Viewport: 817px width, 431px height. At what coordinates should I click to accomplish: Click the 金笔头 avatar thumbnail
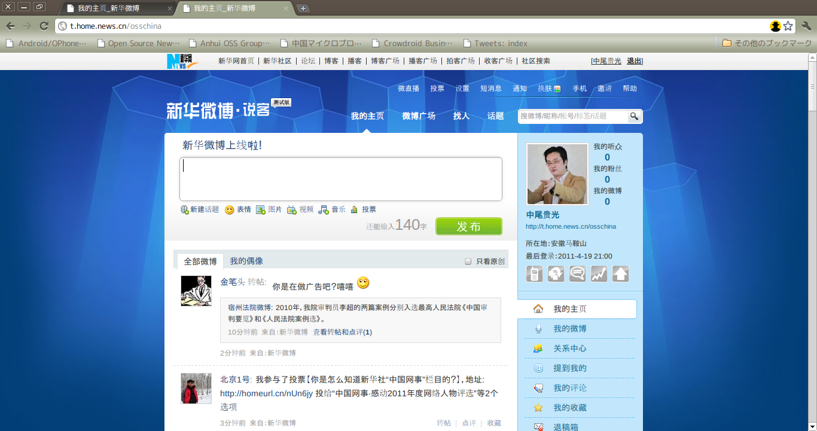pos(196,291)
